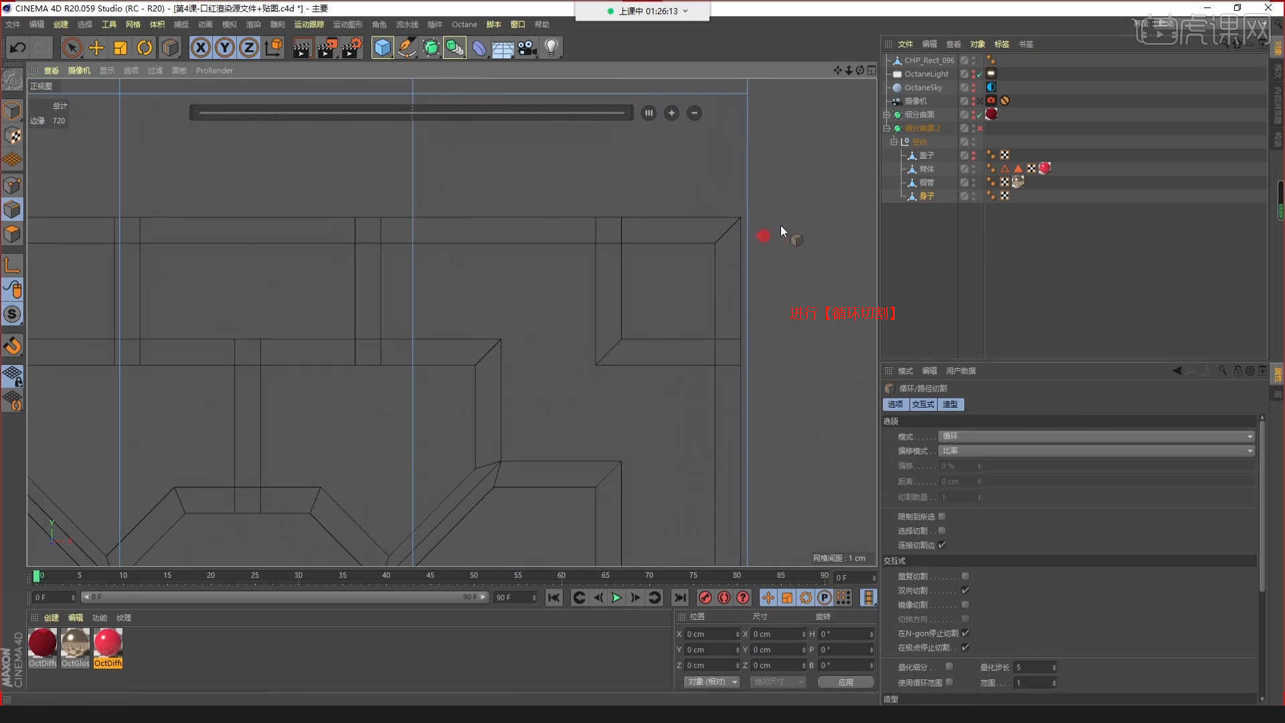Click the coordinate system icon

pyautogui.click(x=274, y=48)
